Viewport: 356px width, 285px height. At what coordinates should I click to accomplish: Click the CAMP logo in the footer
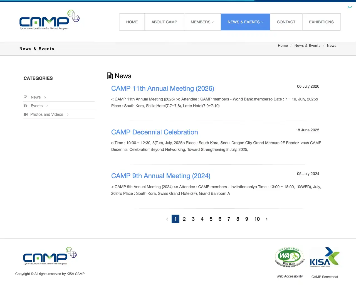[50, 256]
